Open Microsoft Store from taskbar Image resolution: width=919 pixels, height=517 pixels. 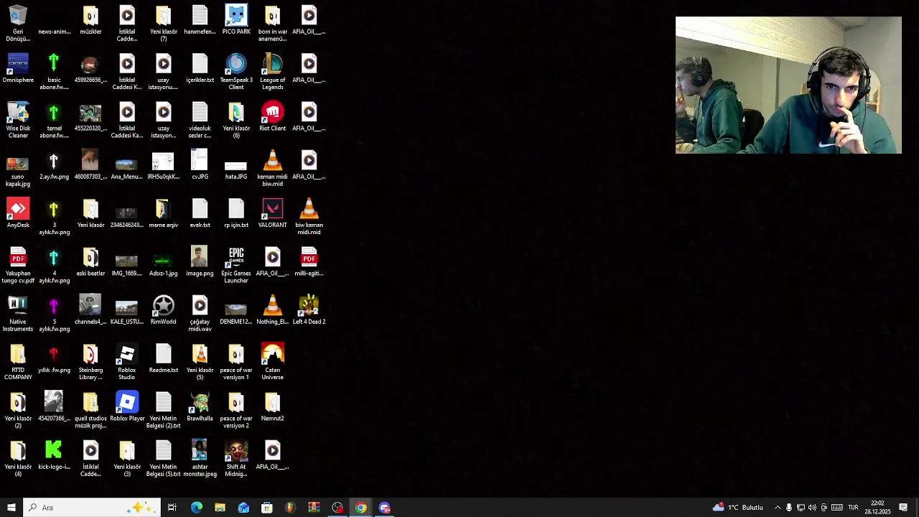click(266, 508)
